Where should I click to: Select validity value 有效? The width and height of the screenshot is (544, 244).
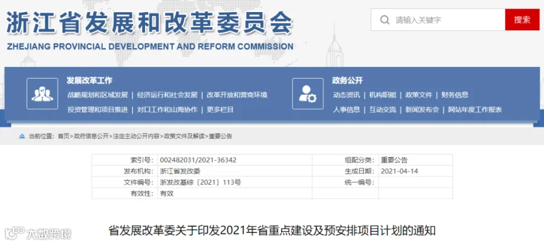click(167, 193)
